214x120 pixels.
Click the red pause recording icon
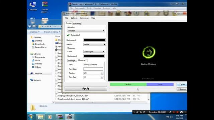point(174,112)
